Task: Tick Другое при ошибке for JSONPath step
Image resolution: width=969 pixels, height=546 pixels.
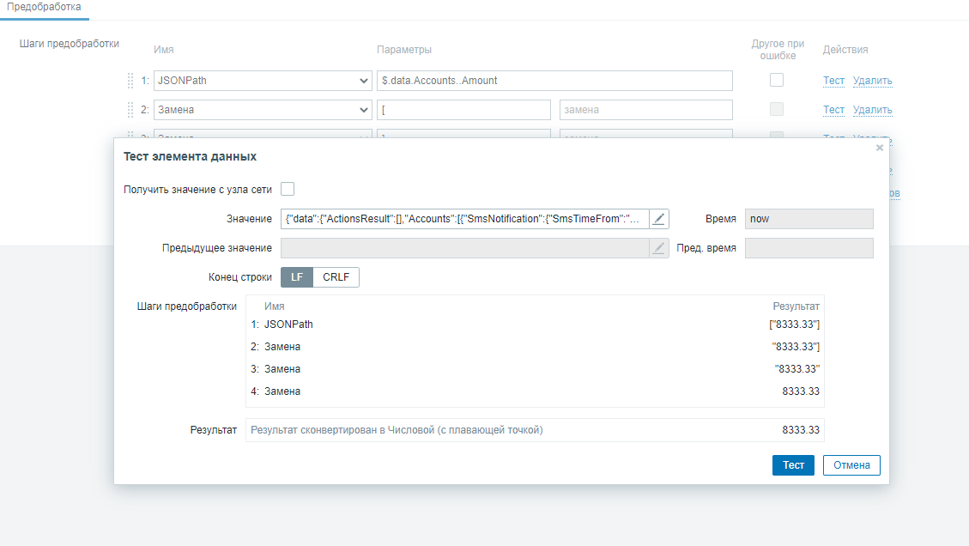Action: [x=777, y=80]
